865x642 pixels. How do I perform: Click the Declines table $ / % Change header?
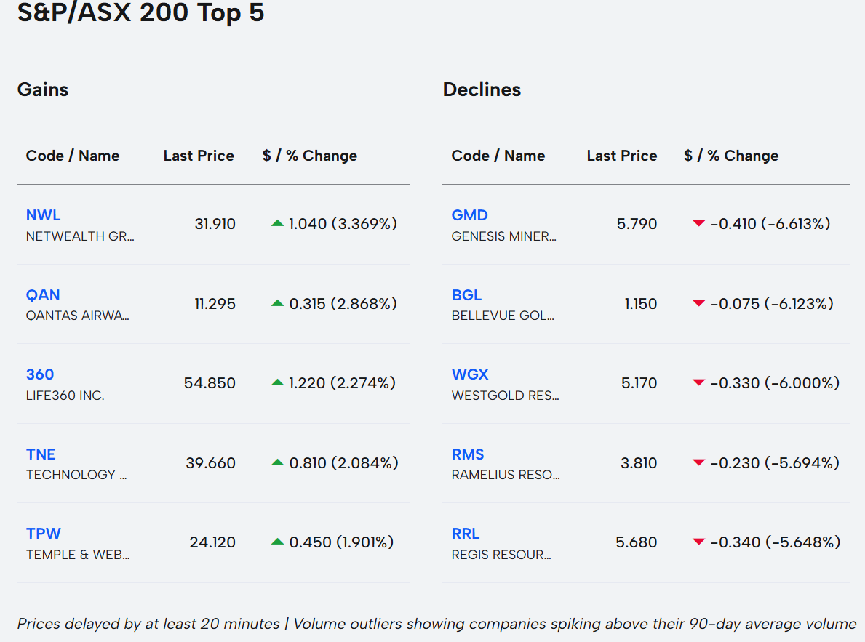click(x=731, y=156)
